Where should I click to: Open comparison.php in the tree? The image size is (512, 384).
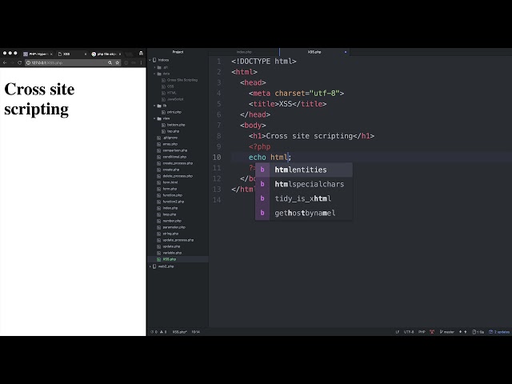click(175, 150)
